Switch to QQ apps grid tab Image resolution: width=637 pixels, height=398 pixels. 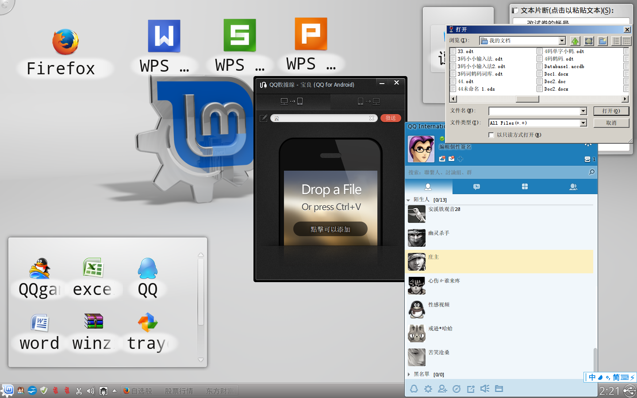point(525,187)
